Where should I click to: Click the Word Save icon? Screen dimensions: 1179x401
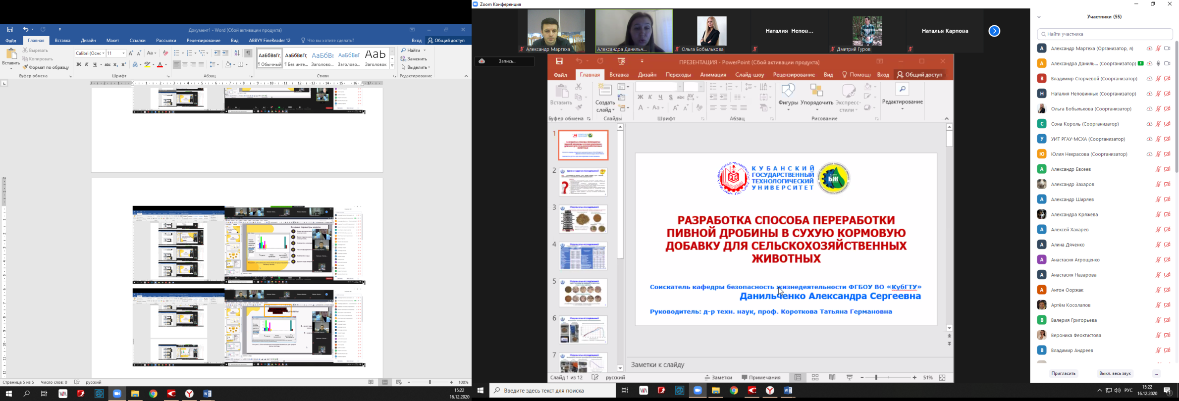coord(10,30)
